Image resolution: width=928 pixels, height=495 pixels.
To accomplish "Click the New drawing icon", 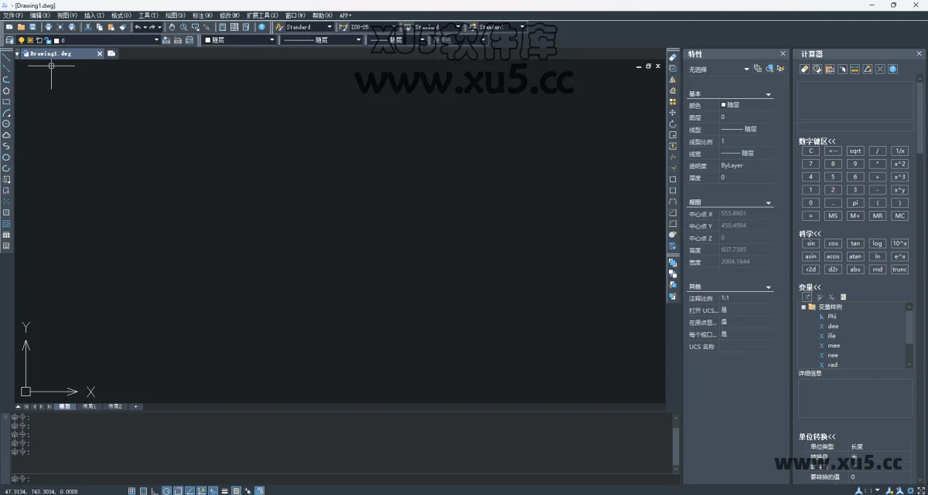I will 9,26.
